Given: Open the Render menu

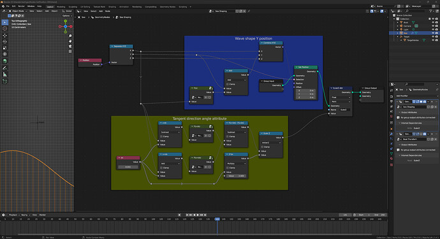Looking at the screenshot, I should (x=21, y=6).
